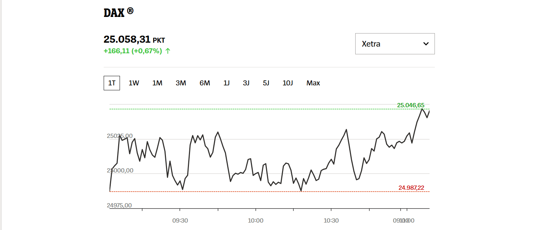The width and height of the screenshot is (535, 230).
Task: Select the 5J time range
Action: 266,83
